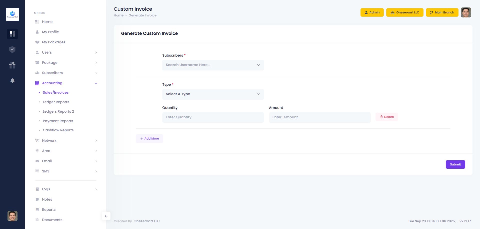Click the Onezeroart LLC logo

coord(12,14)
